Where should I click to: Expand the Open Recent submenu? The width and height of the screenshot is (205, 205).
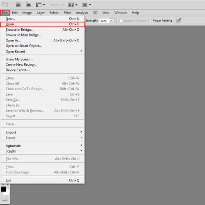[x=42, y=51]
